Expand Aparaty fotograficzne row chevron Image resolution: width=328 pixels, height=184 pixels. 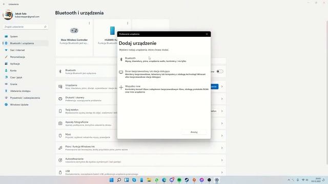pos(222,124)
